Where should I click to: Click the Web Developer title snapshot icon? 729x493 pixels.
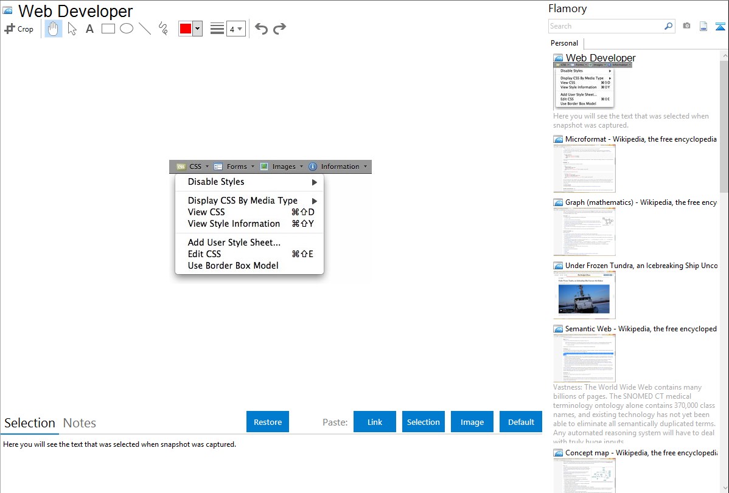(7, 11)
